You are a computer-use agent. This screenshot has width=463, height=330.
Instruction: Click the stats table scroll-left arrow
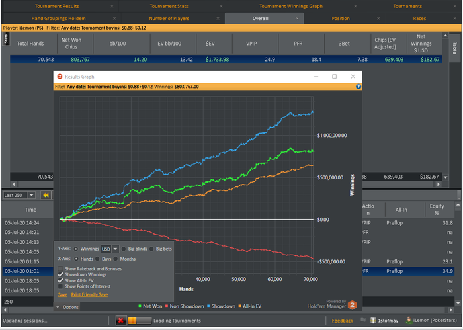tap(14, 185)
